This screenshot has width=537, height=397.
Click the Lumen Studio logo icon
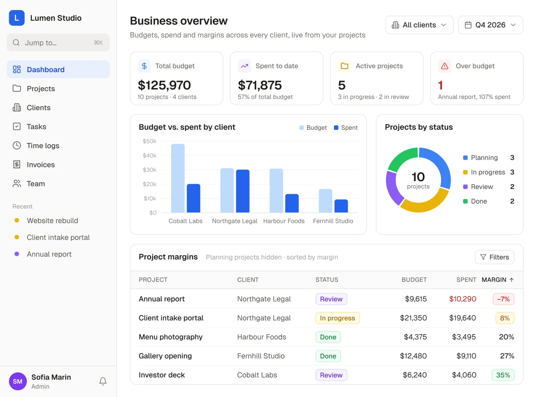click(17, 18)
